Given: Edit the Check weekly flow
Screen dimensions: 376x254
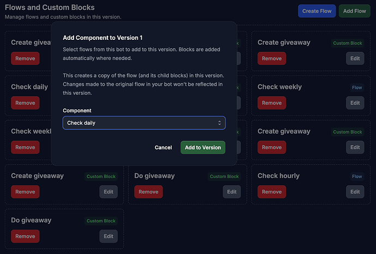Looking at the screenshot, I should coord(355,103).
